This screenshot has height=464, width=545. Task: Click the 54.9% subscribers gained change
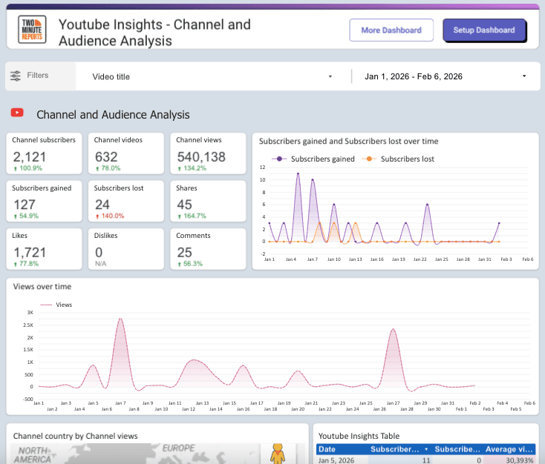[26, 216]
